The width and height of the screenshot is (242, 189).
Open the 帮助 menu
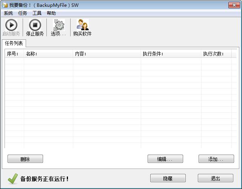pos(51,13)
